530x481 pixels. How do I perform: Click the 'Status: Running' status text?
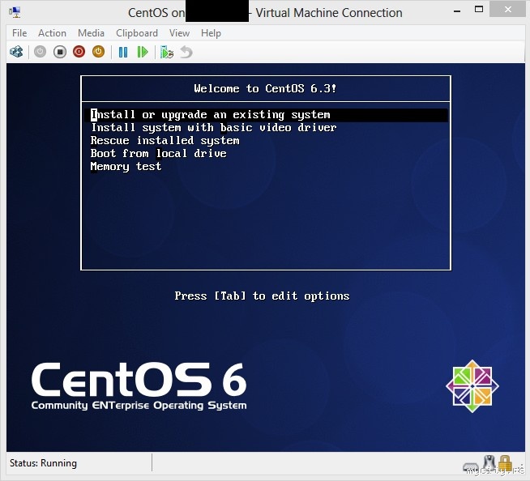[43, 463]
